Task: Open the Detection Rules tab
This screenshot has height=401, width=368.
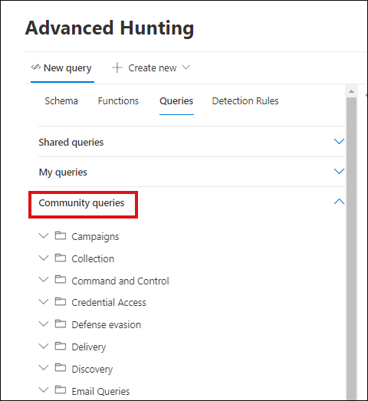Action: click(245, 101)
